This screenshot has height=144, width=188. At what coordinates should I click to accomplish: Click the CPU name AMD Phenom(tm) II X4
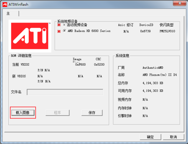tap(160, 75)
